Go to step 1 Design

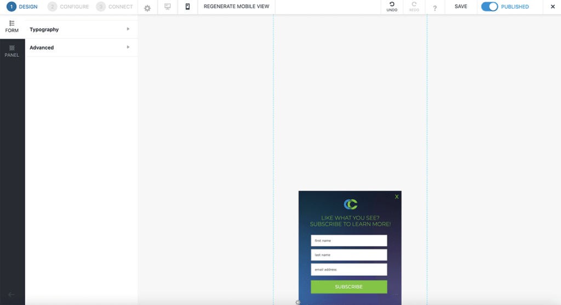click(x=22, y=7)
